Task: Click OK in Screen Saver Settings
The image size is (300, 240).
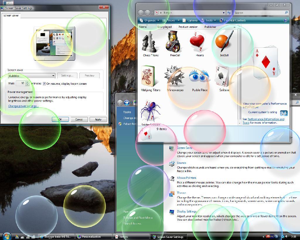Action: (60, 120)
